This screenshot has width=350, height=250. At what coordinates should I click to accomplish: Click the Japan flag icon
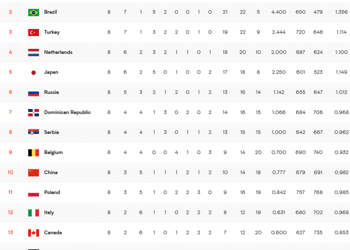click(x=33, y=72)
